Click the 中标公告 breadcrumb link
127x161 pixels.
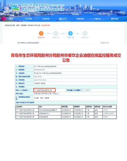tap(37, 25)
